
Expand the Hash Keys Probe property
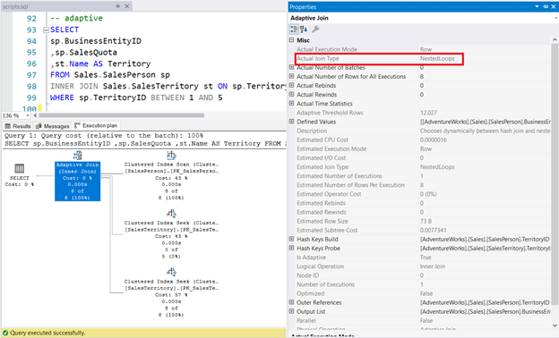(292, 248)
